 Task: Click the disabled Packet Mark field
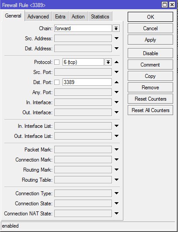coord(83,150)
